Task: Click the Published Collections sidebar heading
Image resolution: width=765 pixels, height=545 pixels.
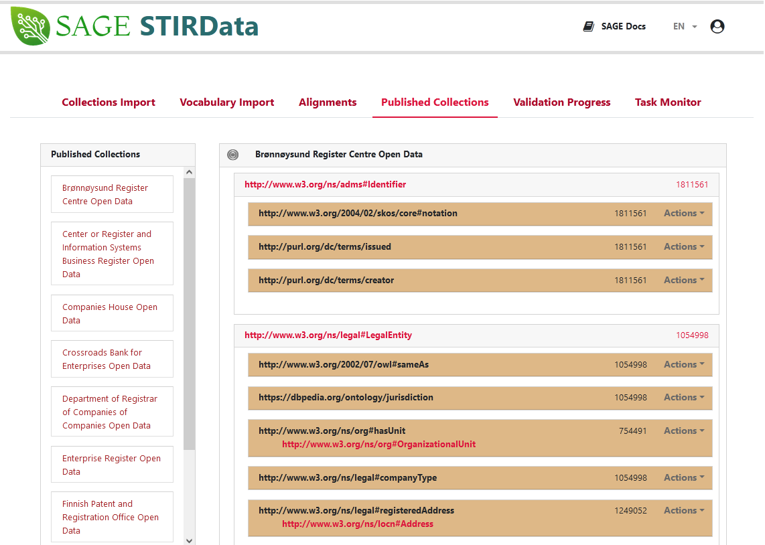Action: pos(95,154)
